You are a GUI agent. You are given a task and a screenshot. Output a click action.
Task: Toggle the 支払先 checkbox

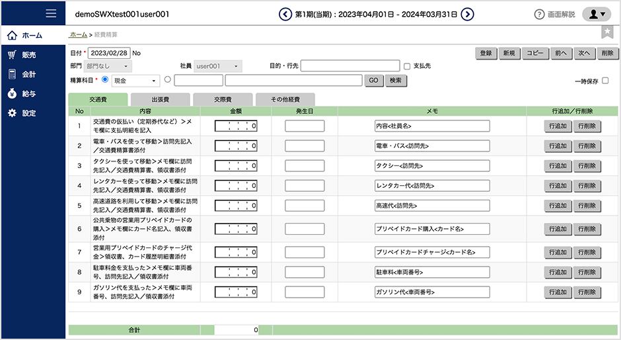tap(407, 66)
